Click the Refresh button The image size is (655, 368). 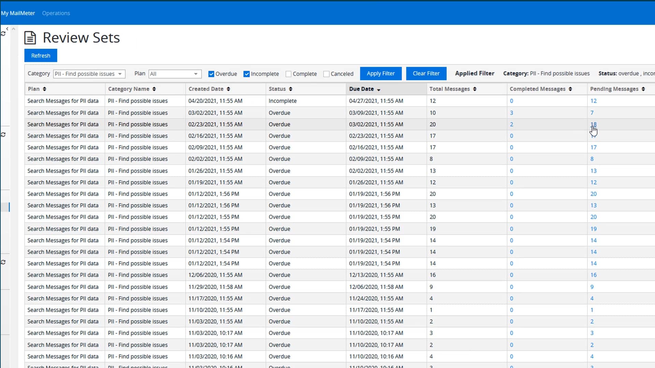(x=41, y=55)
